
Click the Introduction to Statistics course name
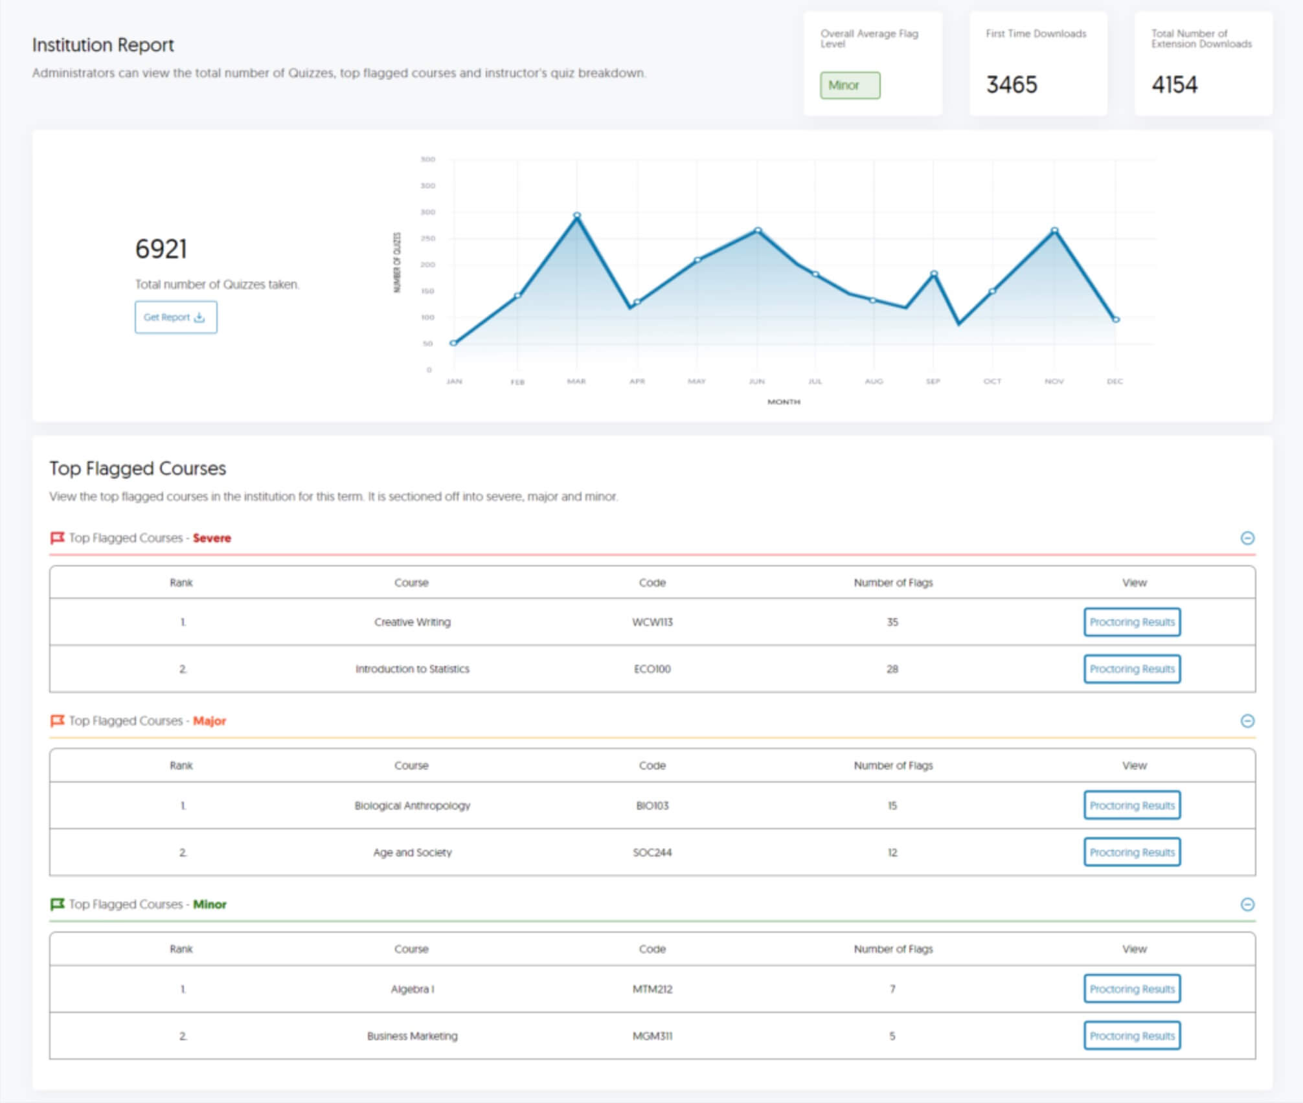tap(413, 669)
